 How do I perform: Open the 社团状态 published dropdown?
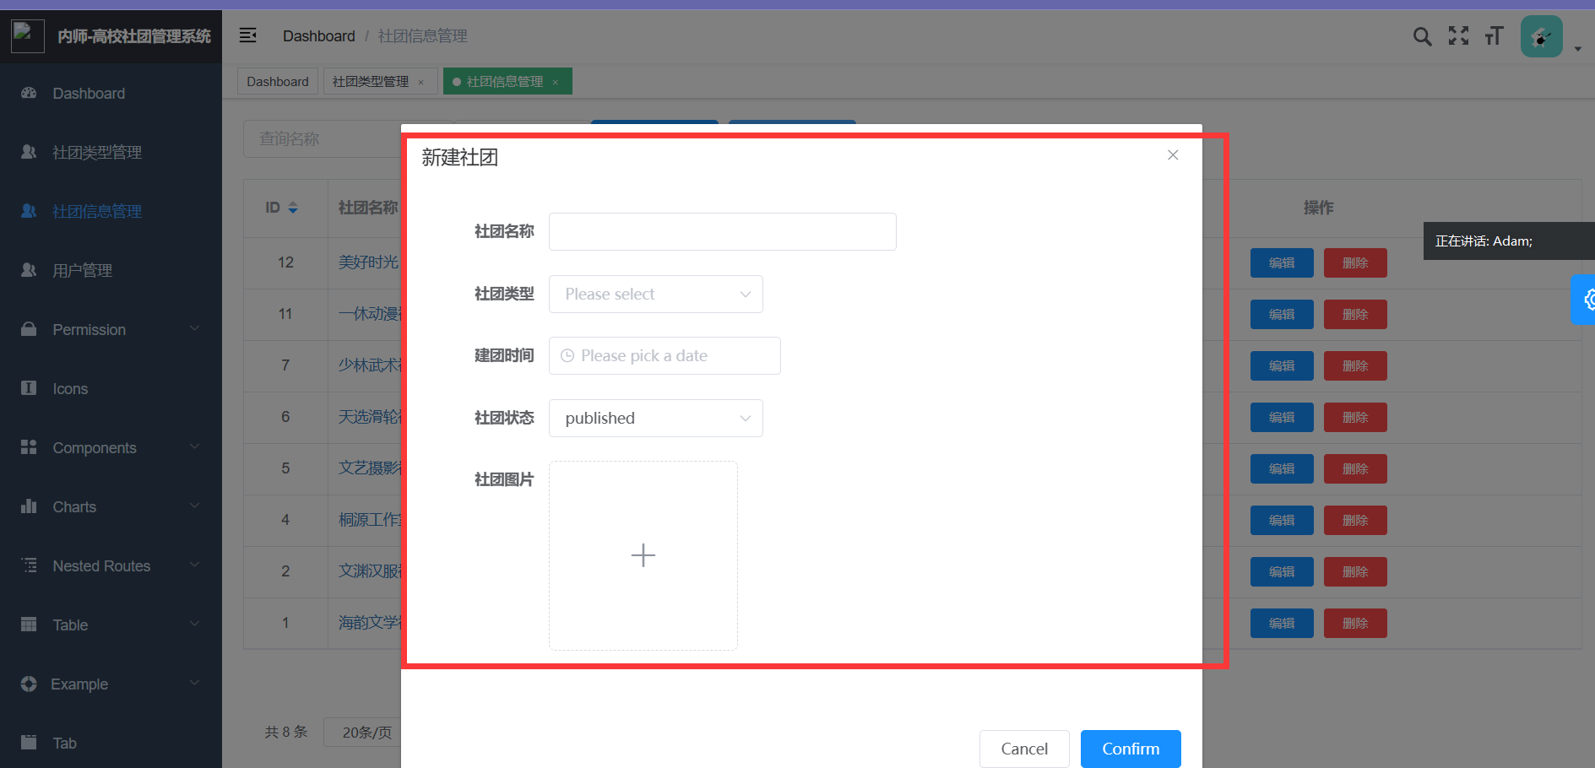(655, 419)
